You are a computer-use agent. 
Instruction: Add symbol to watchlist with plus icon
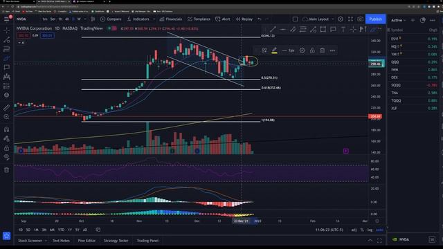click(x=413, y=20)
